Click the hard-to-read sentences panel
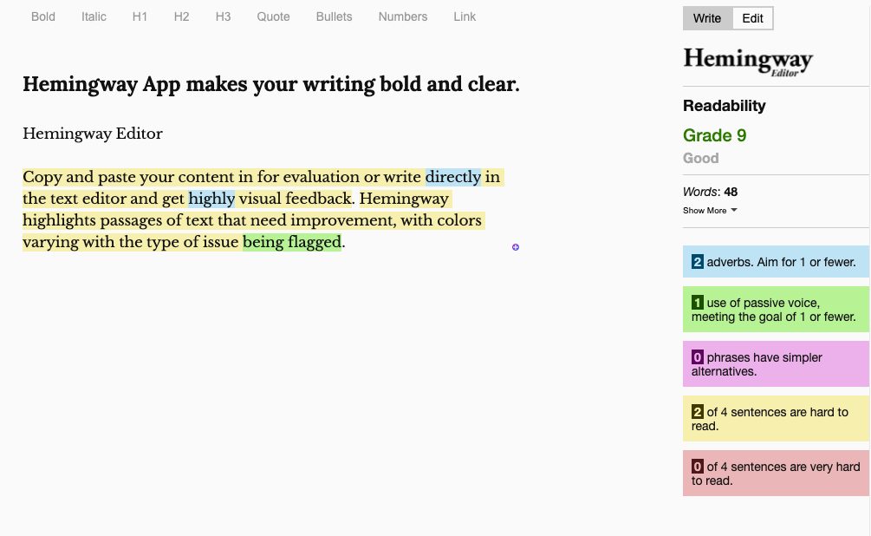Viewport: 871px width, 536px height. coord(774,418)
